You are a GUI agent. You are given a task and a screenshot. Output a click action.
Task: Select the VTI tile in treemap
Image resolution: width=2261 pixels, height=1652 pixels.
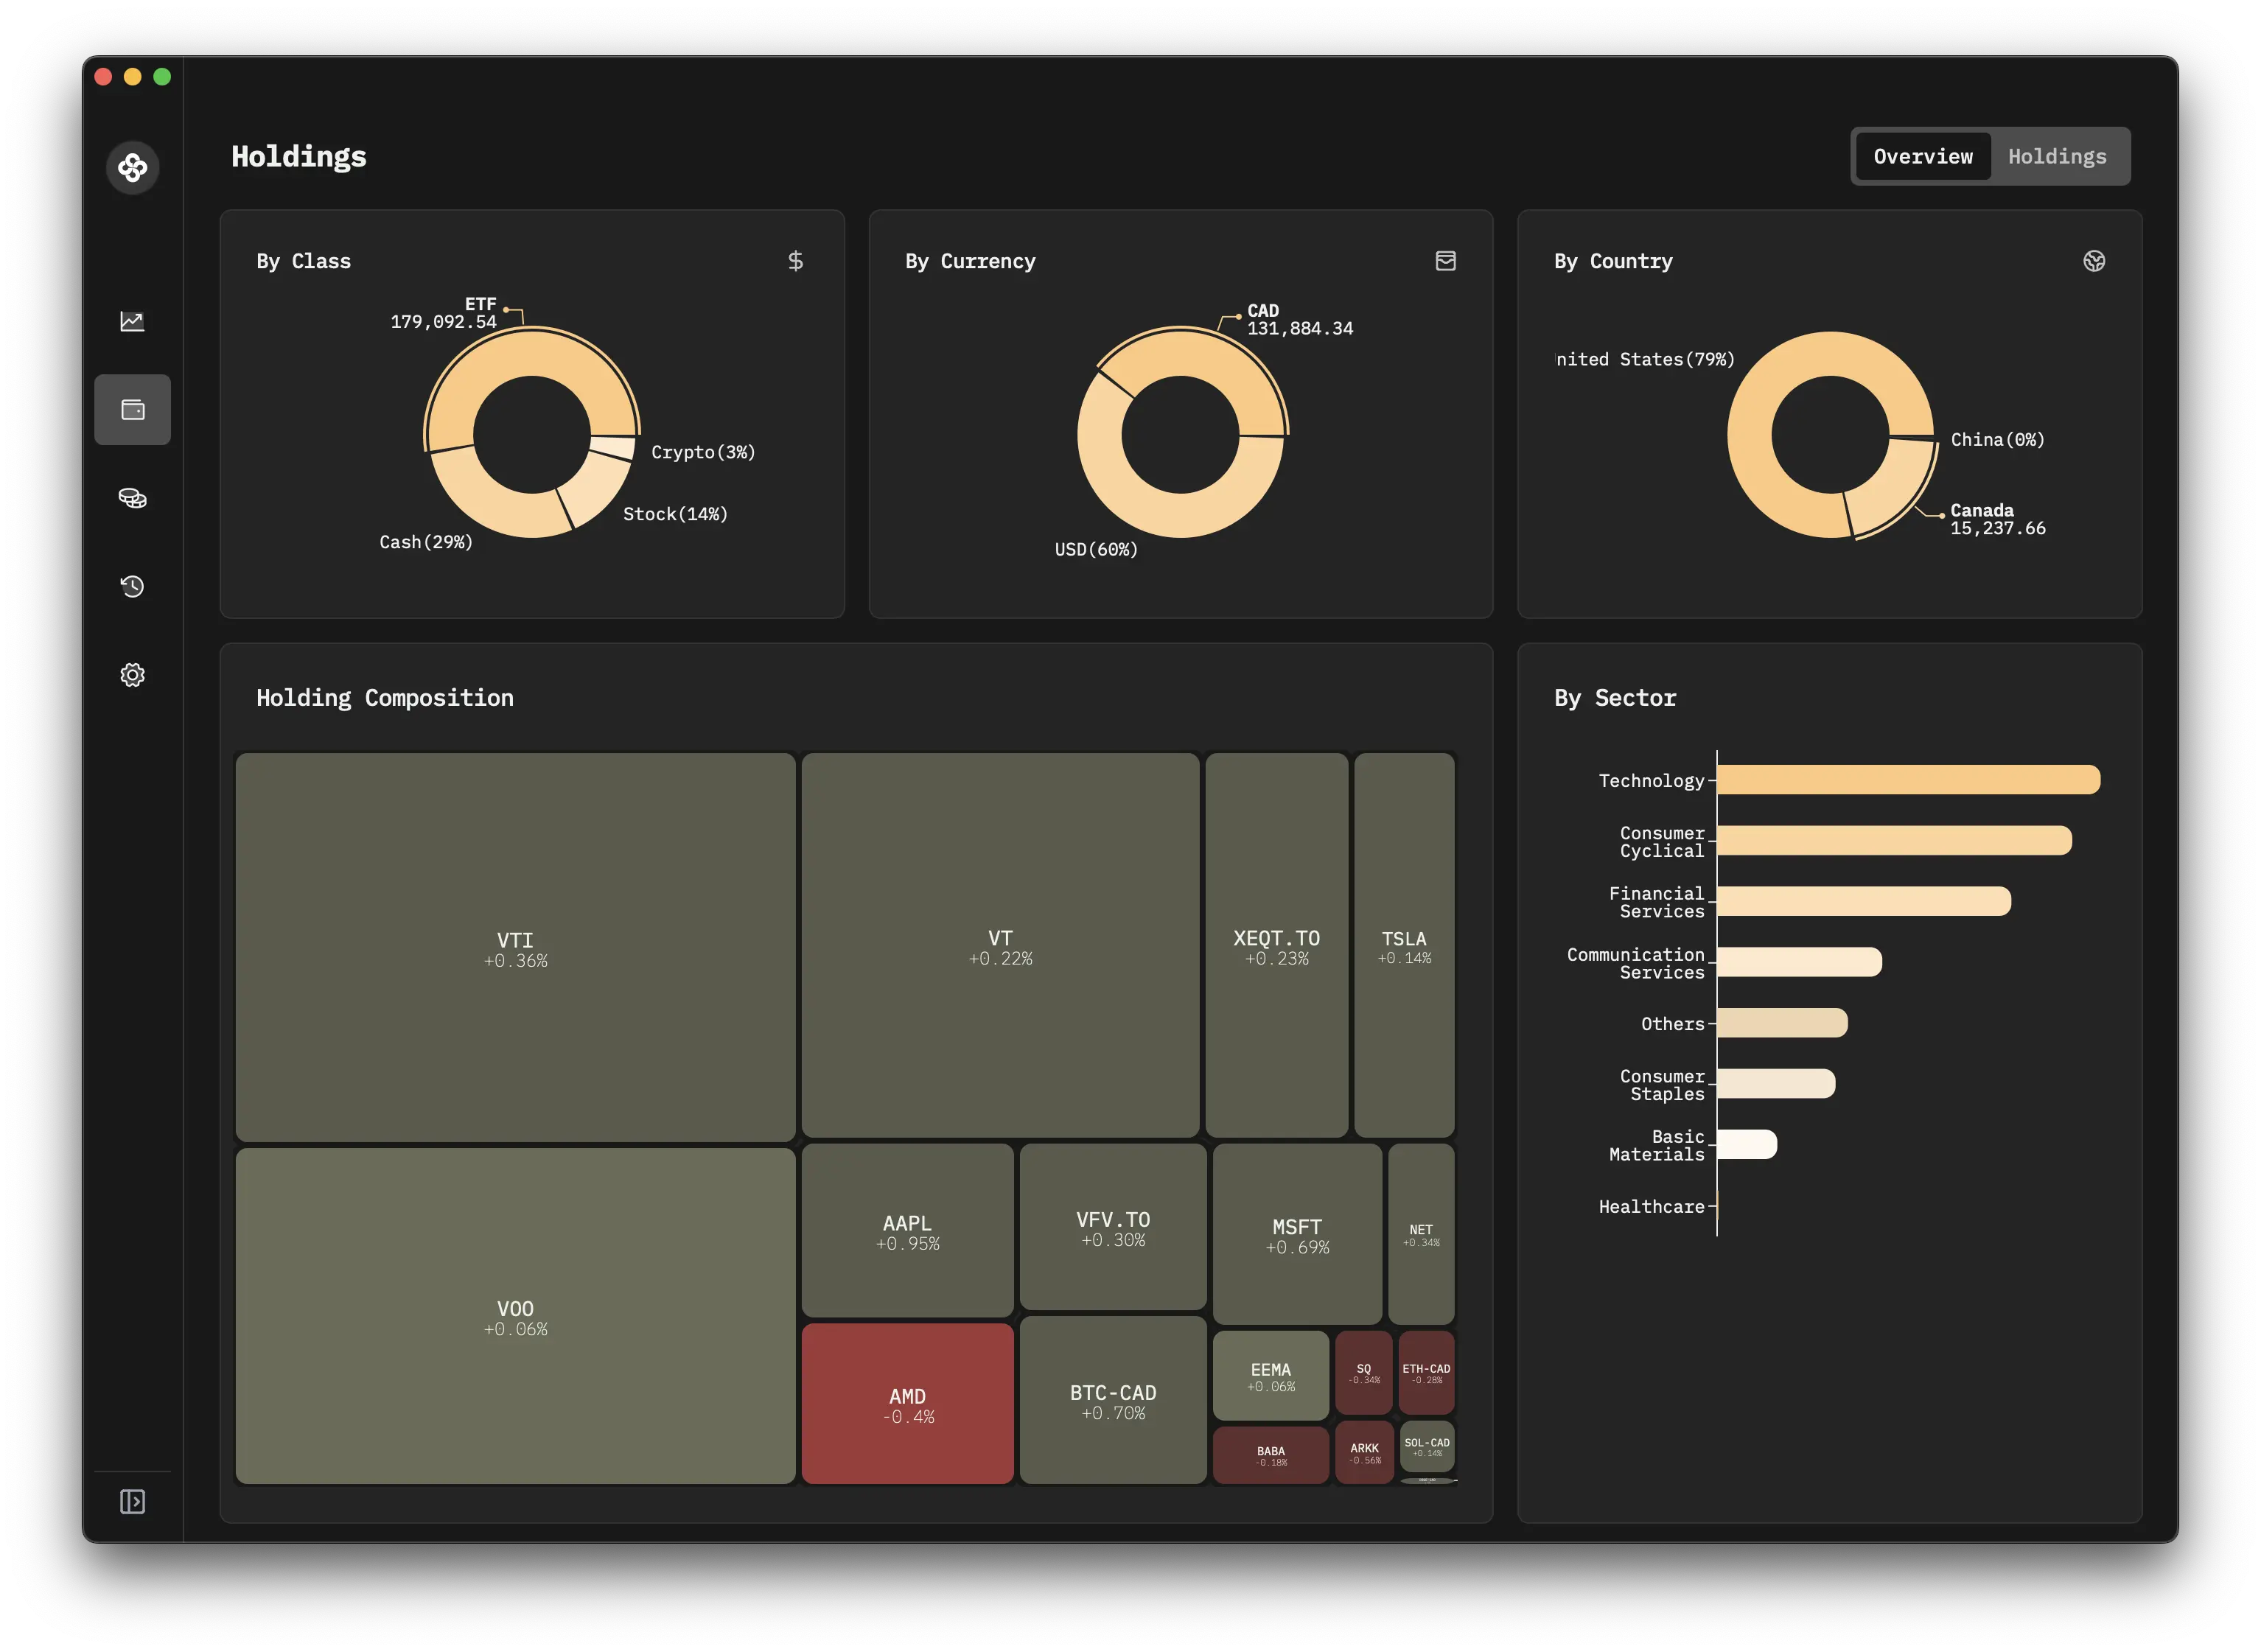click(x=515, y=947)
